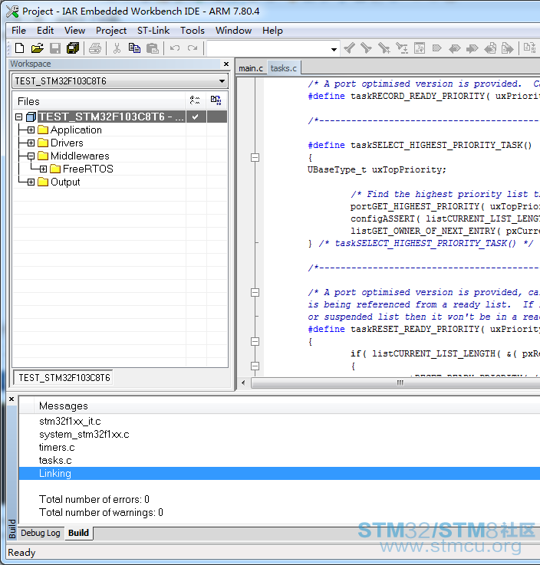
Task: Click second column icon in Files header
Action: pyautogui.click(x=216, y=100)
